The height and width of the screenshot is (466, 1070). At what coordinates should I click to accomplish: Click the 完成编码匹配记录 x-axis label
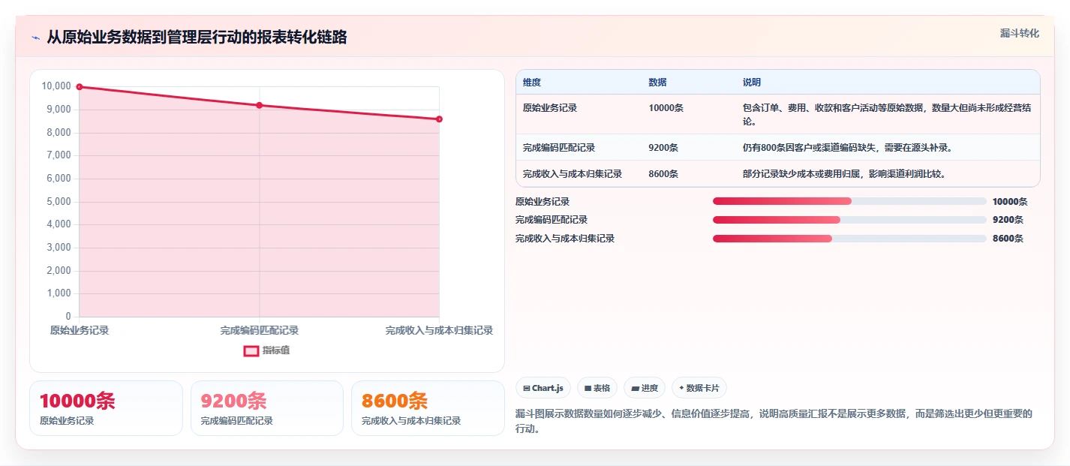pos(260,330)
